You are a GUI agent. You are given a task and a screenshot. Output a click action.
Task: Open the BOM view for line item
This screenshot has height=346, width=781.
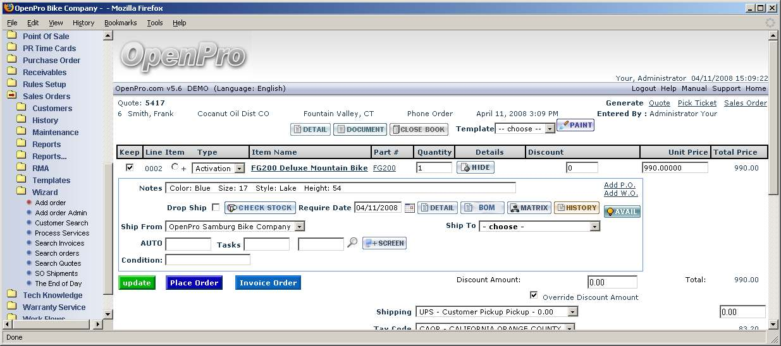tap(482, 208)
